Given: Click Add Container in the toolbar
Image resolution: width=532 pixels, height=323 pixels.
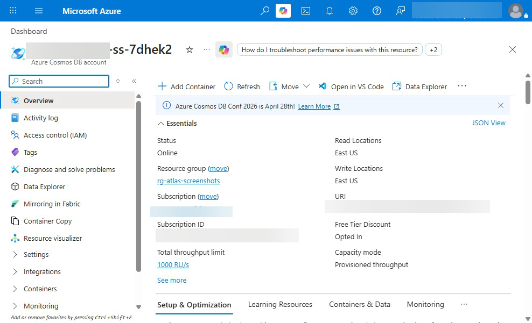Looking at the screenshot, I should 187,87.
